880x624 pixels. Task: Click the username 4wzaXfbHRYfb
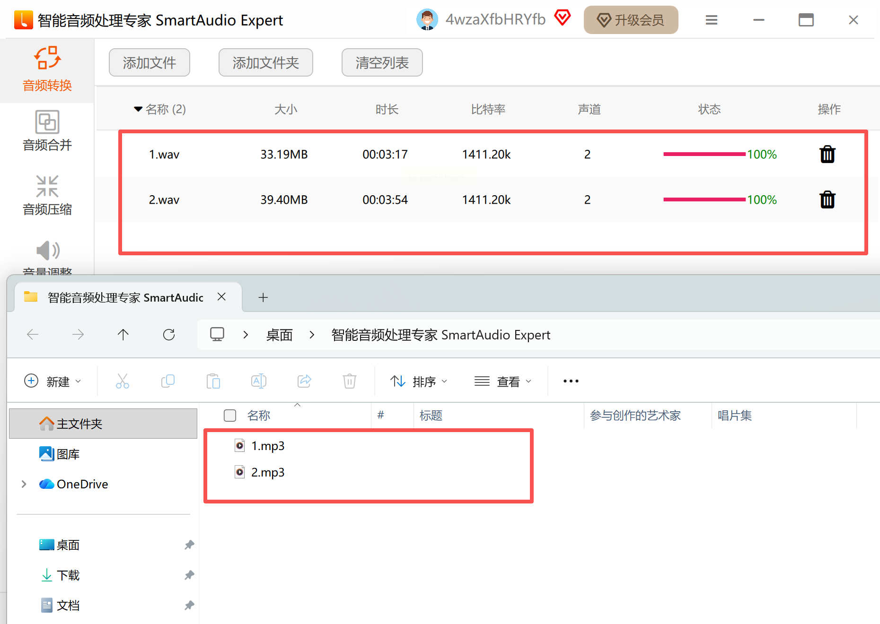[x=495, y=19]
